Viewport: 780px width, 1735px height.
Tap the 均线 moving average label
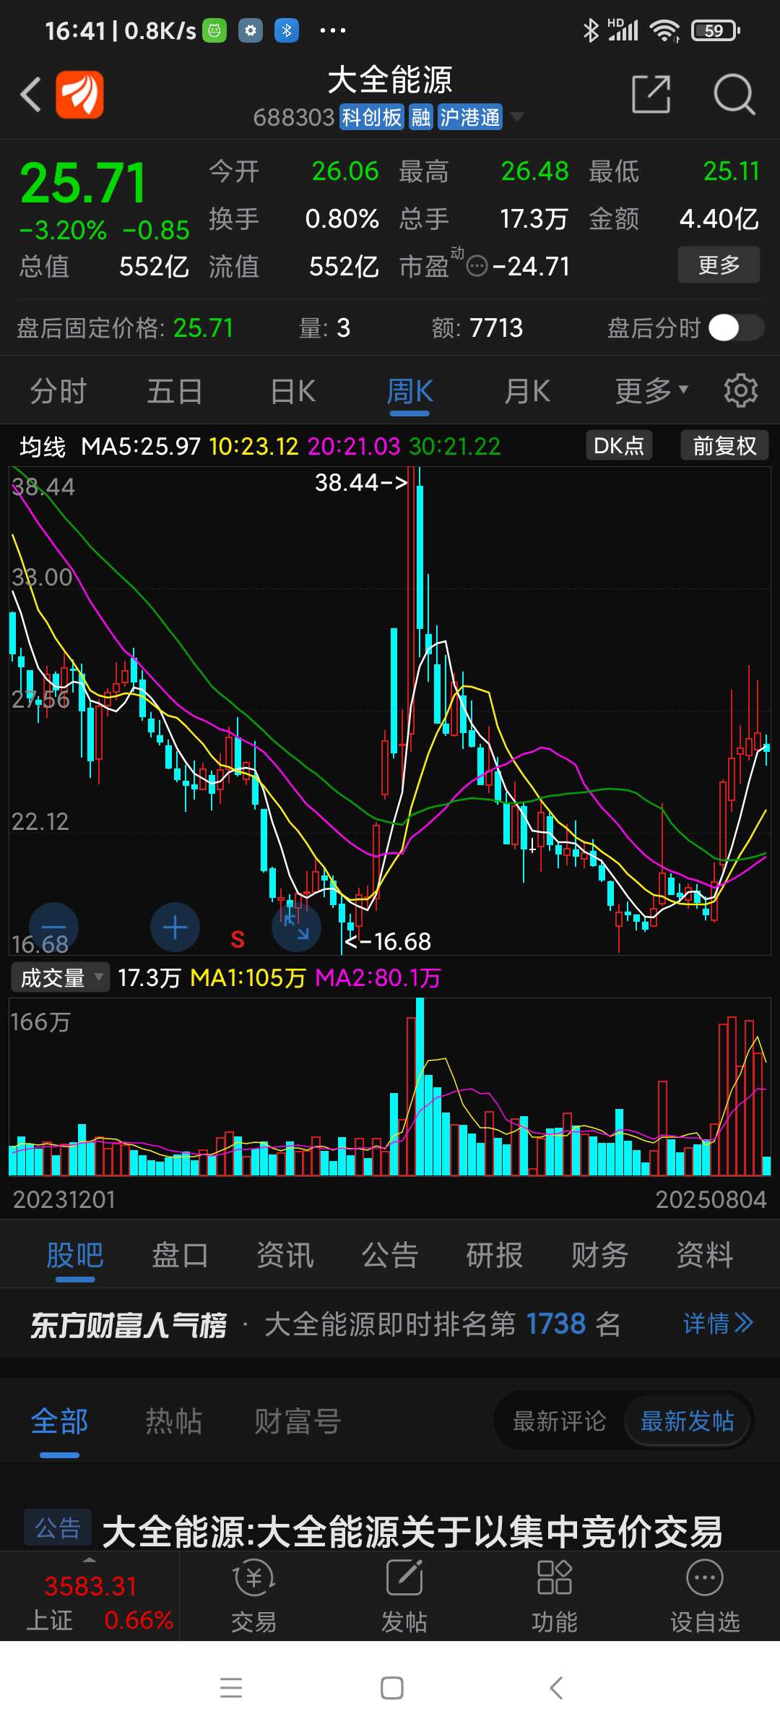(x=42, y=447)
